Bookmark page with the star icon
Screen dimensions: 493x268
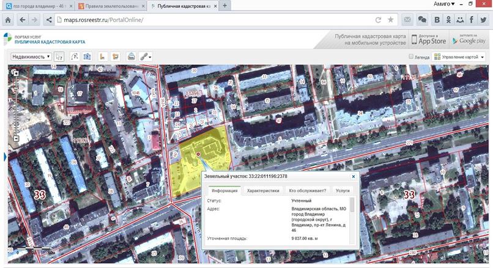click(x=390, y=20)
